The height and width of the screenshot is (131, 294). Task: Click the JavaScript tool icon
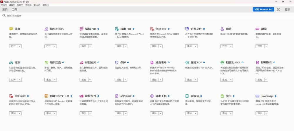[258, 96]
